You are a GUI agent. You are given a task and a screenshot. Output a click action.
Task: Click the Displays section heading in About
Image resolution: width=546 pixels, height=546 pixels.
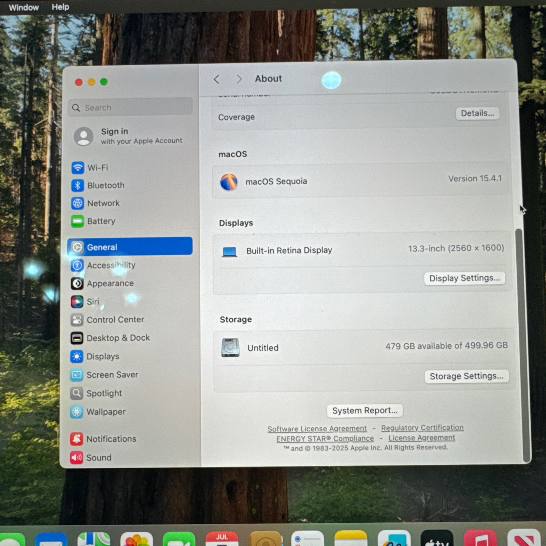click(236, 223)
